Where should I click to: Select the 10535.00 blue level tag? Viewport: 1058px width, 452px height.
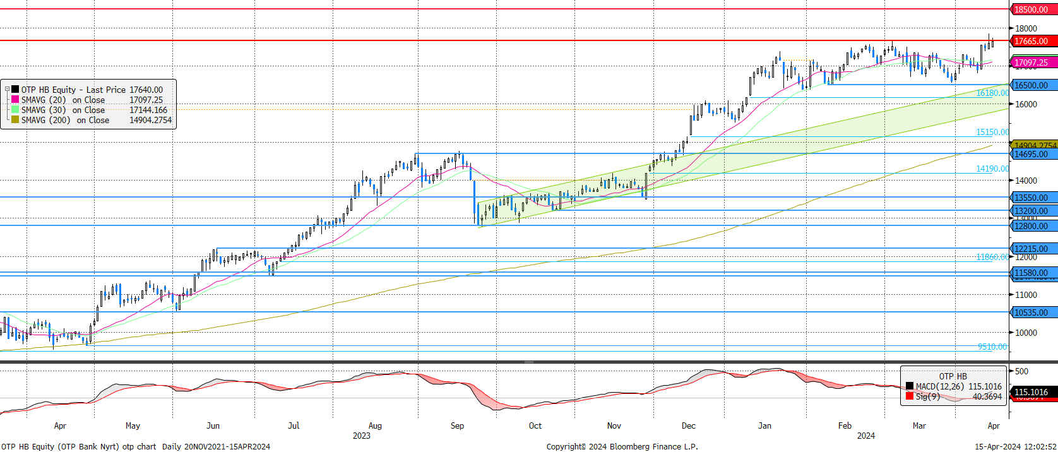1034,312
